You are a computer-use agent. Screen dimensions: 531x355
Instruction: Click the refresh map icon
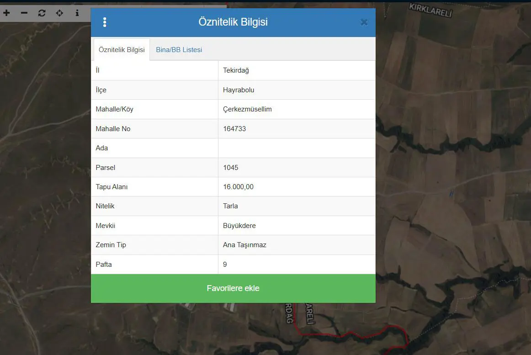[x=42, y=13]
